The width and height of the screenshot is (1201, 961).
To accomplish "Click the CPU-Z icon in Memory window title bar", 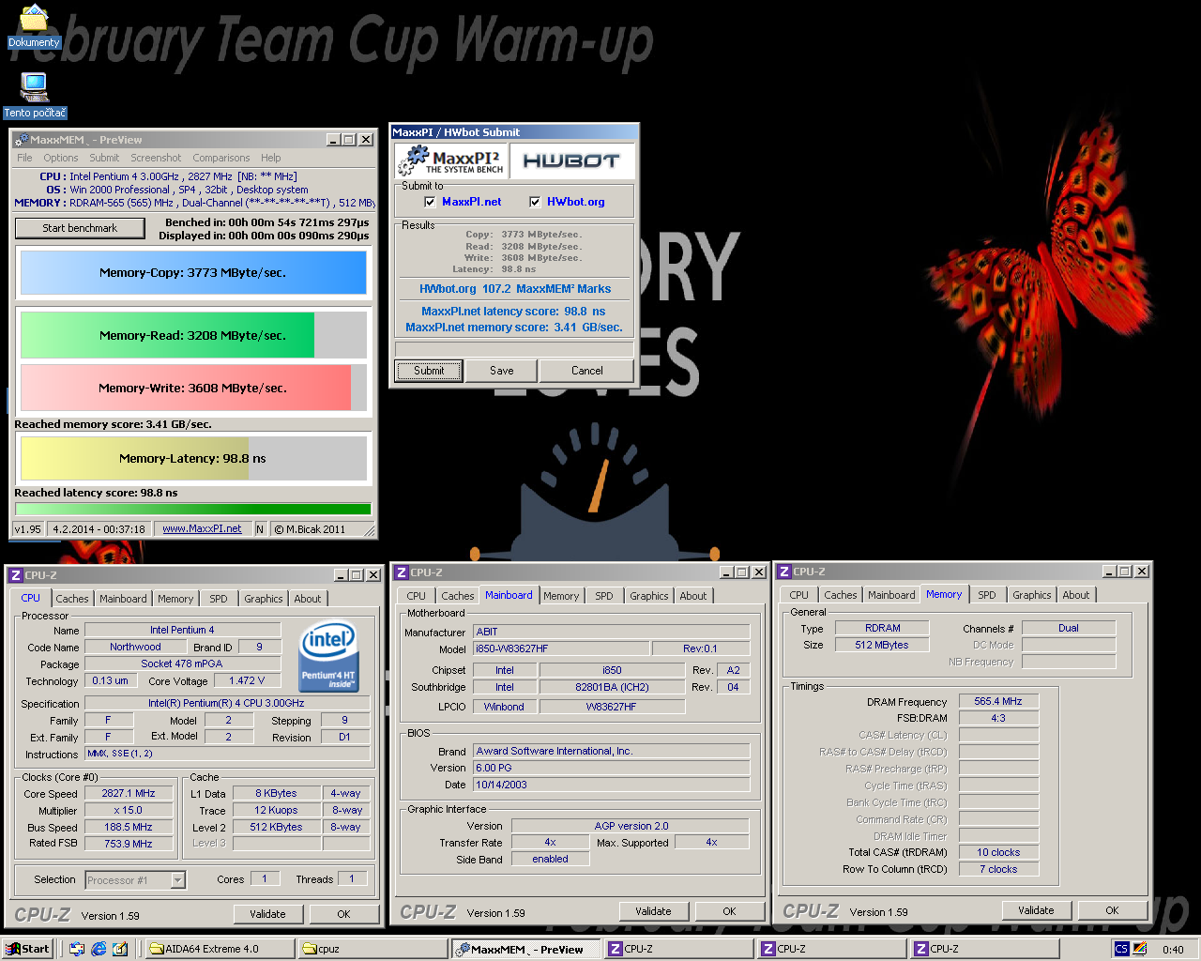I will [x=784, y=572].
